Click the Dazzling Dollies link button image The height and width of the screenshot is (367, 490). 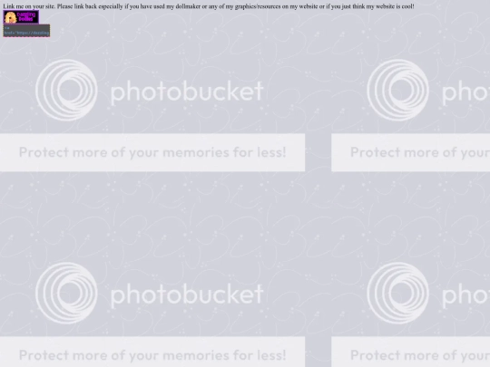pyautogui.click(x=21, y=17)
